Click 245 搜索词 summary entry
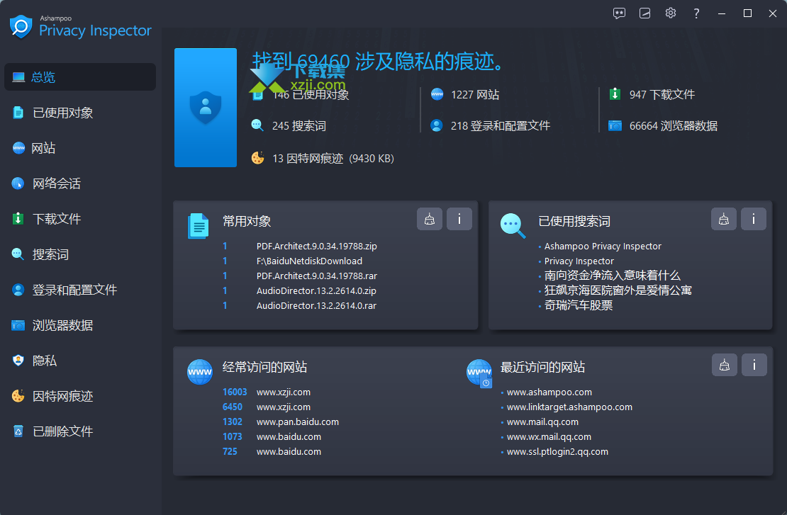Image resolution: width=787 pixels, height=515 pixels. [299, 126]
